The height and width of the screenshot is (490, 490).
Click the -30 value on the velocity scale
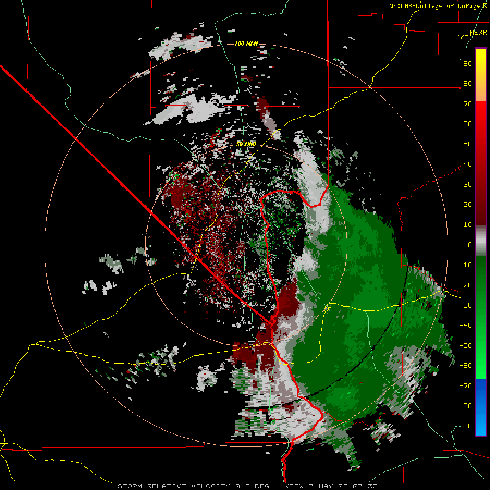tap(465, 305)
